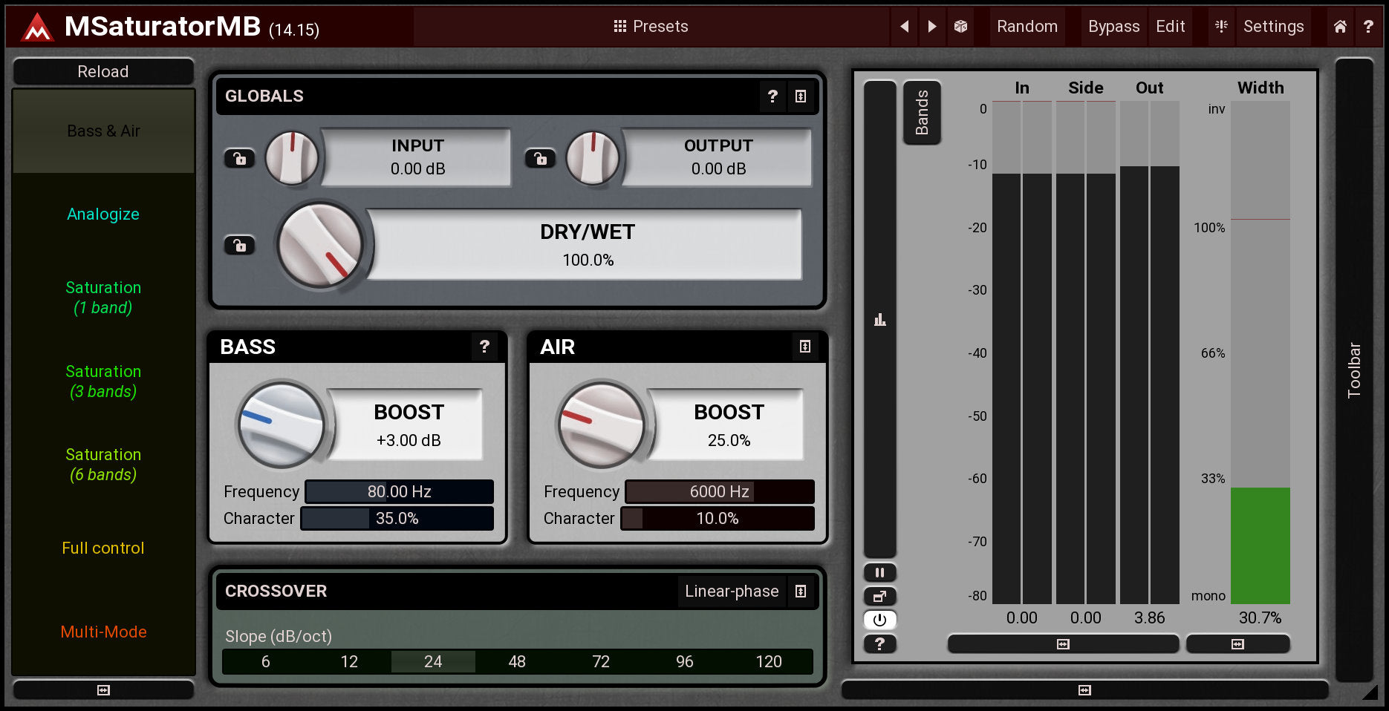This screenshot has width=1389, height=711.
Task: Open the Air panel preset menu icon
Action: click(804, 347)
